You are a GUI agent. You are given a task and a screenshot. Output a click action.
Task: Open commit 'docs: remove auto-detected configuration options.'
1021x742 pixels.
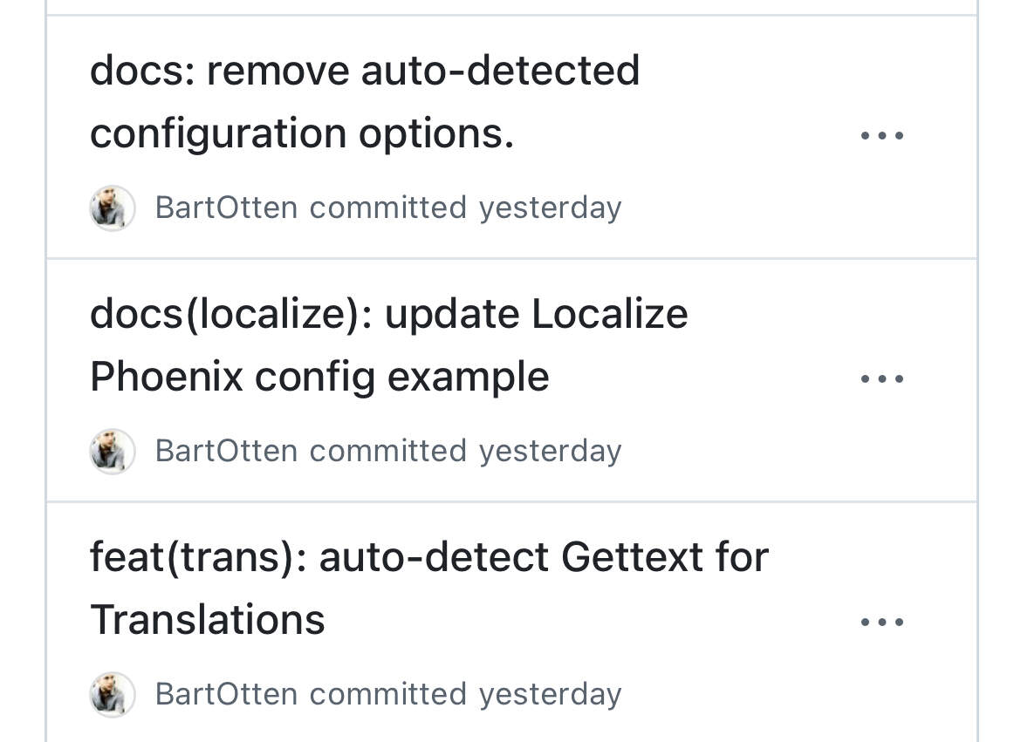(365, 101)
